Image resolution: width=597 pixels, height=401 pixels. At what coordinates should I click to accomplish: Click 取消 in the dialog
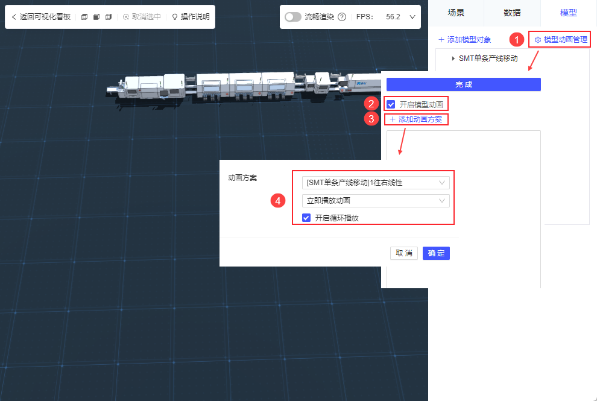pos(403,253)
